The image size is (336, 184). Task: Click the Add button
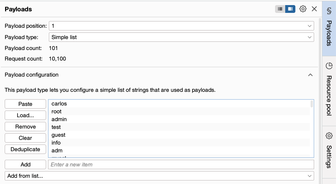tap(25, 164)
